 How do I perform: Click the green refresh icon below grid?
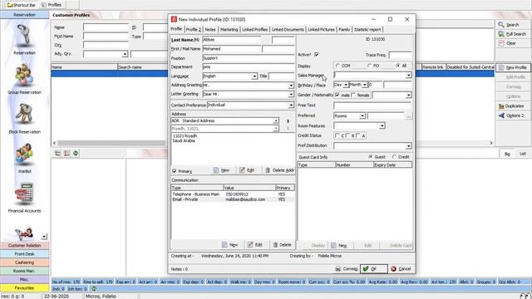click(76, 153)
